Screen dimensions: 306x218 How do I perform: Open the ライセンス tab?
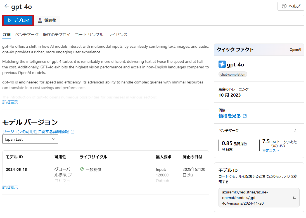[117, 35]
